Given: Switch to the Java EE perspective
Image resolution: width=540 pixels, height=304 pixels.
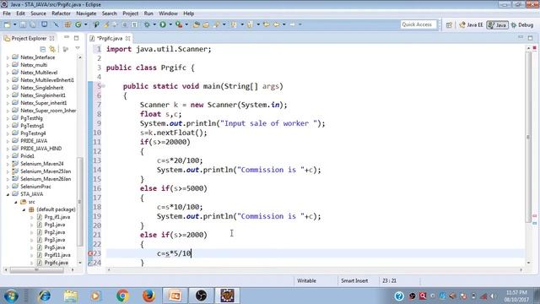Looking at the screenshot, I should (x=471, y=24).
